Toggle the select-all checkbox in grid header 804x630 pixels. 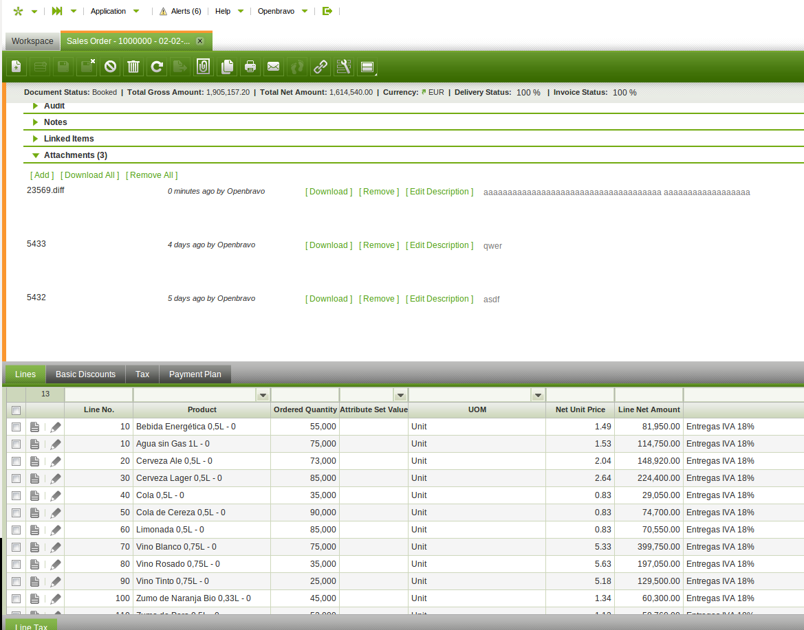[16, 410]
